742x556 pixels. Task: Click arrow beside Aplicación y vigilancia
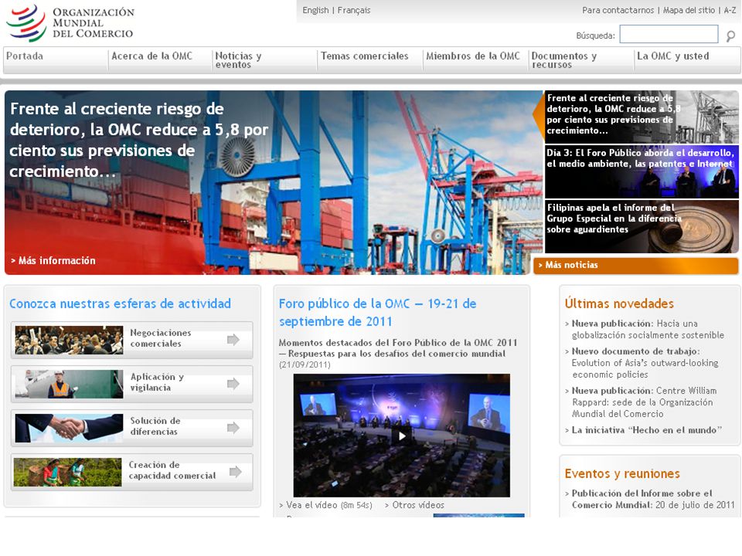233,384
